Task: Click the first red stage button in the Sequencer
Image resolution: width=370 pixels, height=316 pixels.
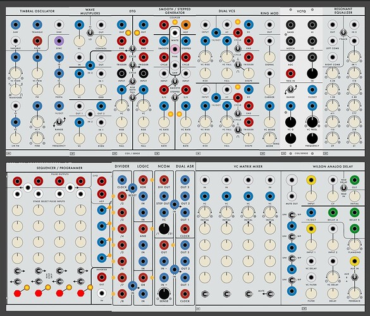Action: click(18, 293)
